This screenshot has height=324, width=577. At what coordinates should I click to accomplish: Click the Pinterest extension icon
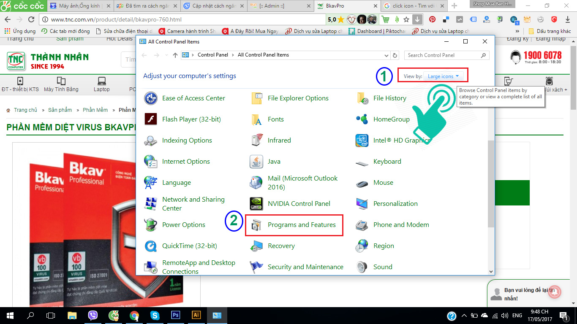point(432,19)
